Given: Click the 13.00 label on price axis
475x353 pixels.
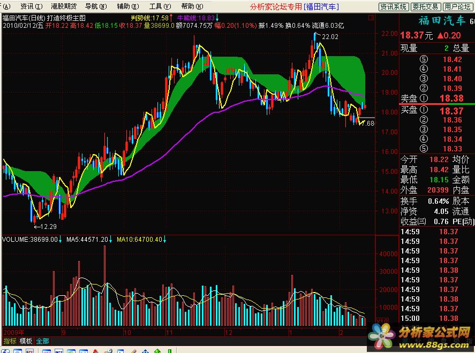Looking at the screenshot, I should [389, 211].
